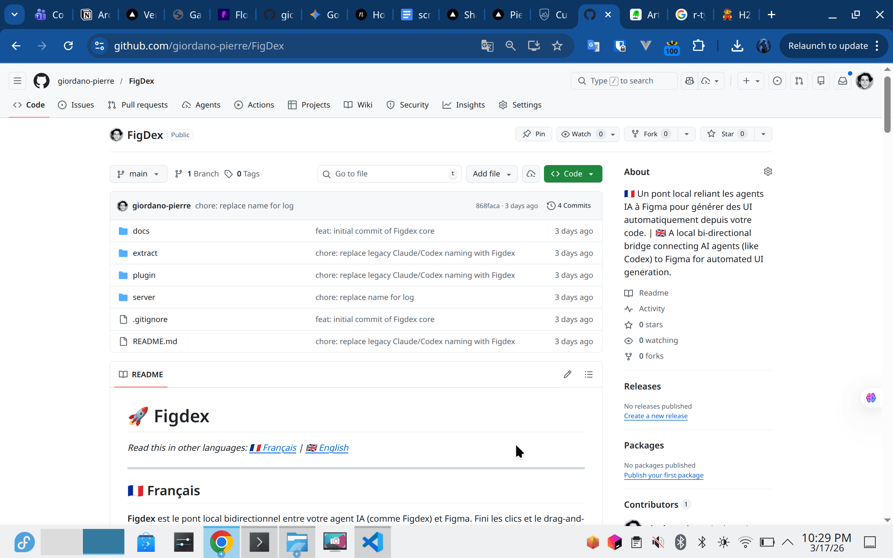Edit the README with the pencil icon
893x558 pixels.
(567, 374)
